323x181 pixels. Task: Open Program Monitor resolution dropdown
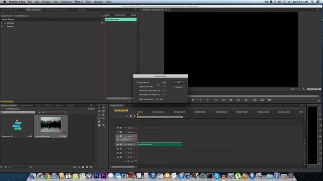(295, 89)
